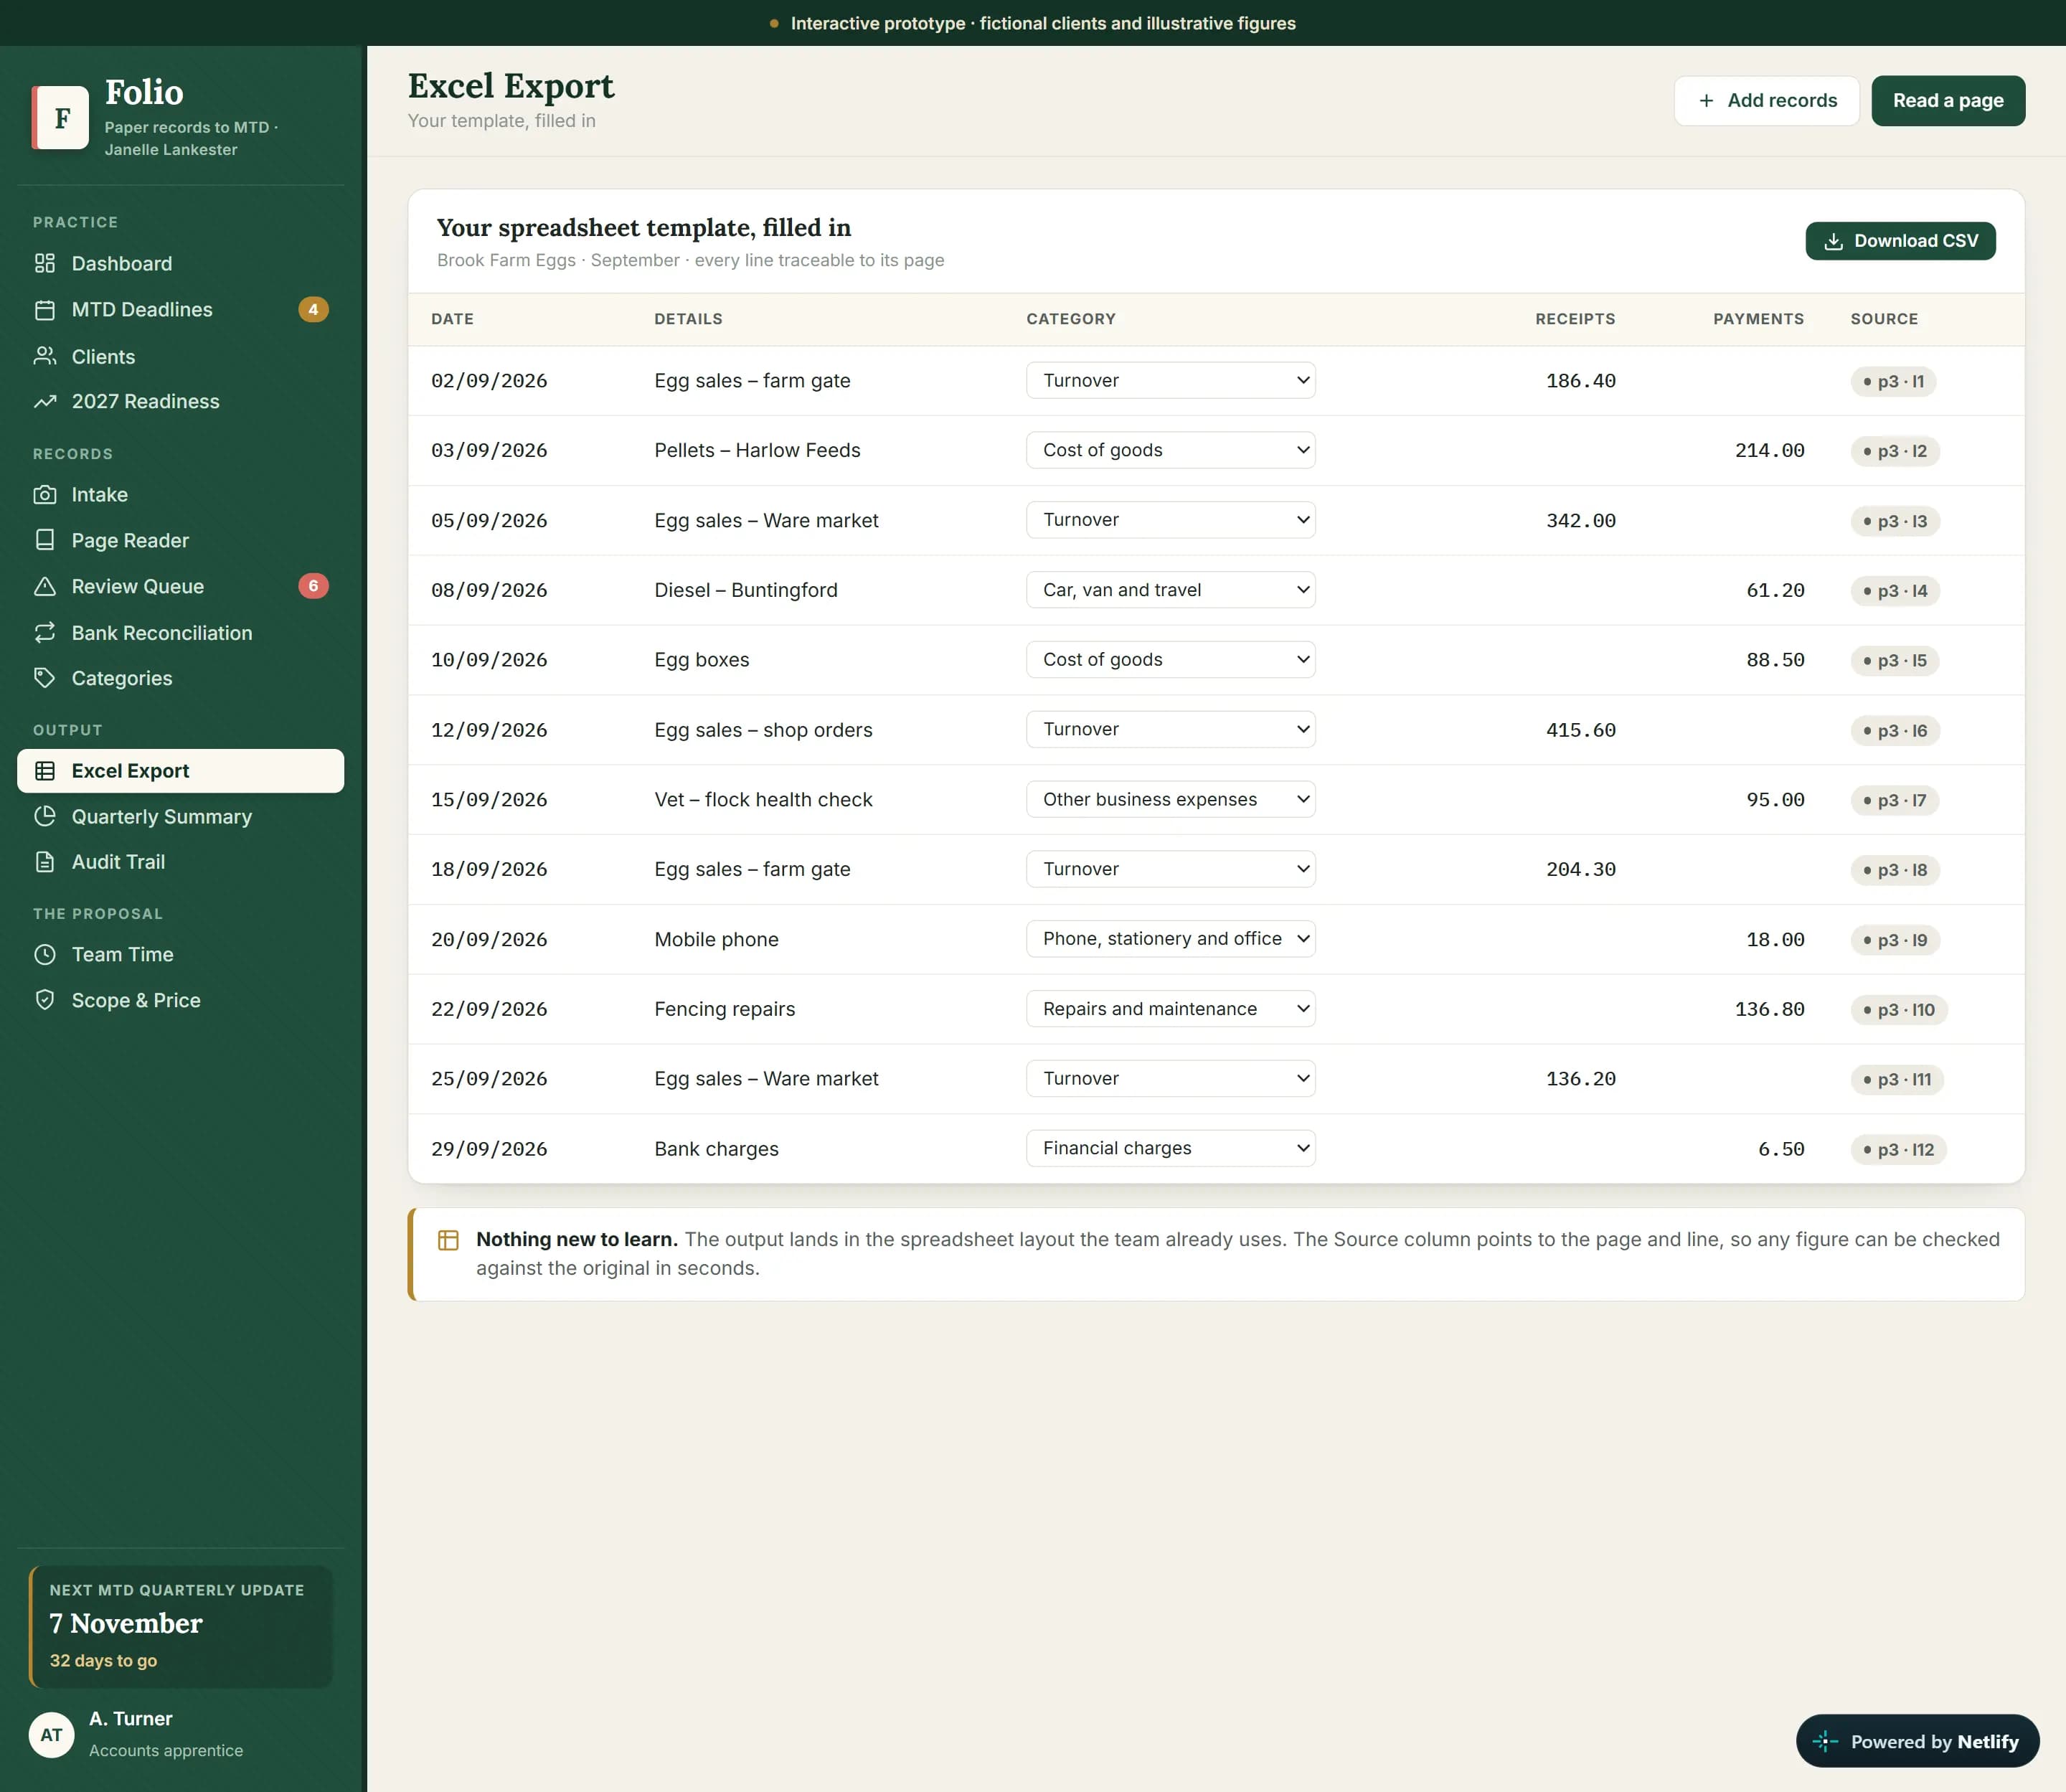Screen dimensions: 2066x1792
Task: Click the Page Reader book icon
Action: click(45, 540)
